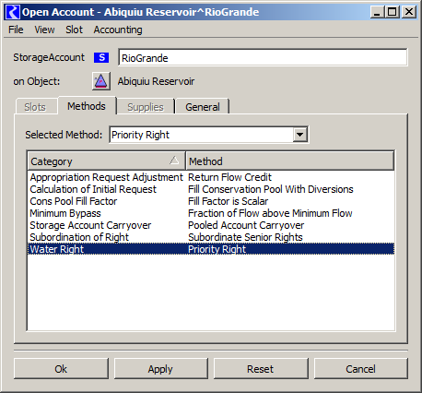
Task: Click the Cancel button
Action: pyautogui.click(x=360, y=368)
